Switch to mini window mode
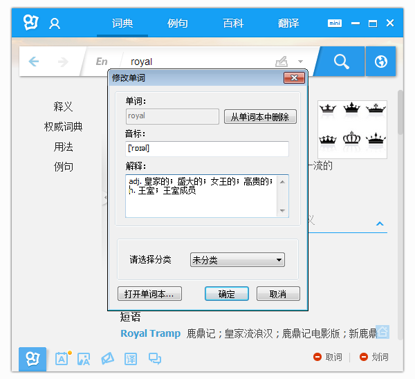This screenshot has height=379, width=415. coord(335,24)
